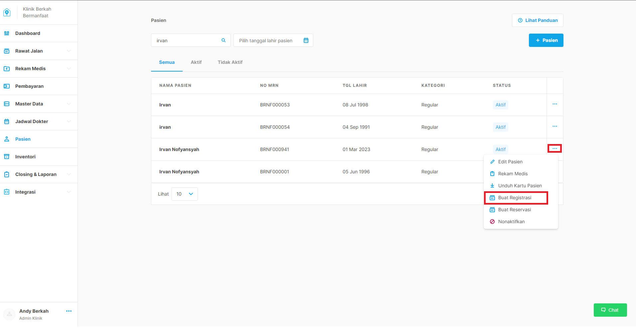
Task: Click patient name Irvan in BRNF000053 row
Action: (x=165, y=105)
